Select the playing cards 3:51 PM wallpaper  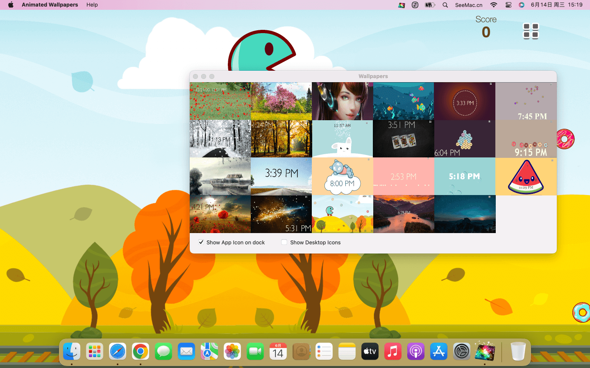(x=403, y=139)
